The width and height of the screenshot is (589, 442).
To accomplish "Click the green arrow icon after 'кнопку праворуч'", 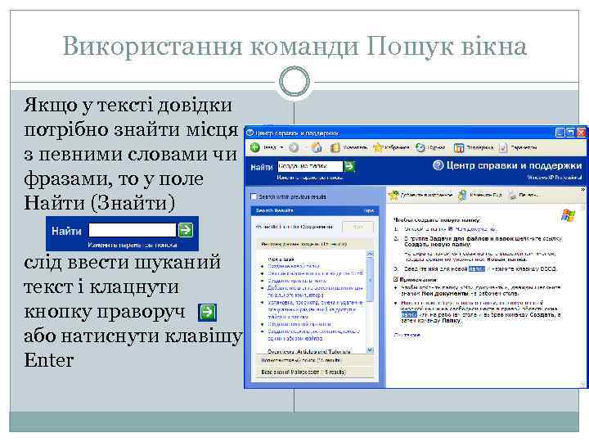I will tap(207, 312).
